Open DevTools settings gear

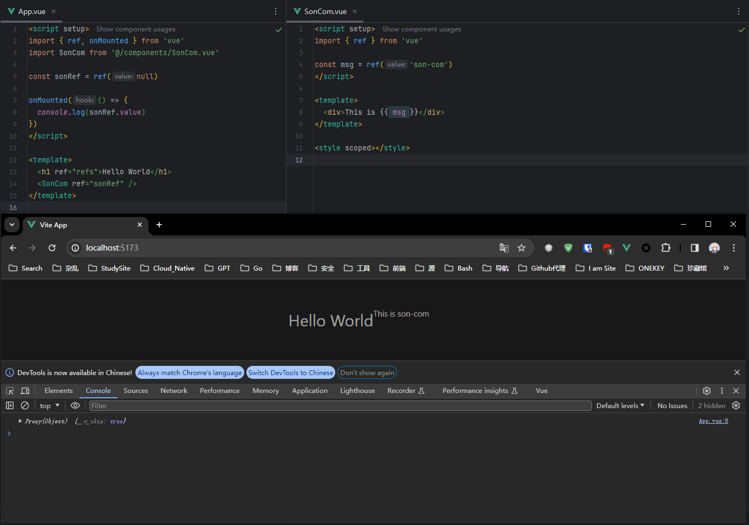tap(707, 391)
